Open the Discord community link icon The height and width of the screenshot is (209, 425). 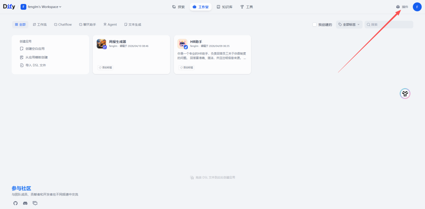coord(25,203)
